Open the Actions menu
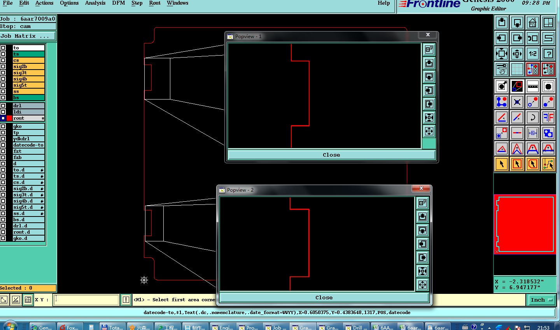The image size is (560, 330). coord(44,3)
